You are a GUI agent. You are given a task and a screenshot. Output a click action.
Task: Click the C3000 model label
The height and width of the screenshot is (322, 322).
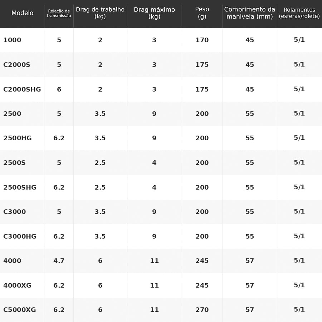15,212
